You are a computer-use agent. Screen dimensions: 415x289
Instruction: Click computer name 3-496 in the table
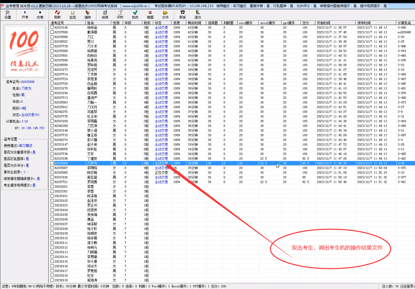click(x=402, y=27)
